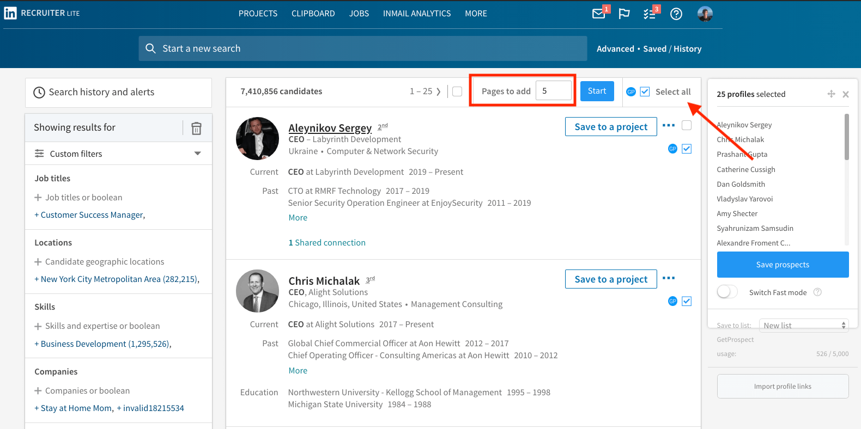Open the Jobs menu
This screenshot has height=429, width=861.
click(359, 14)
